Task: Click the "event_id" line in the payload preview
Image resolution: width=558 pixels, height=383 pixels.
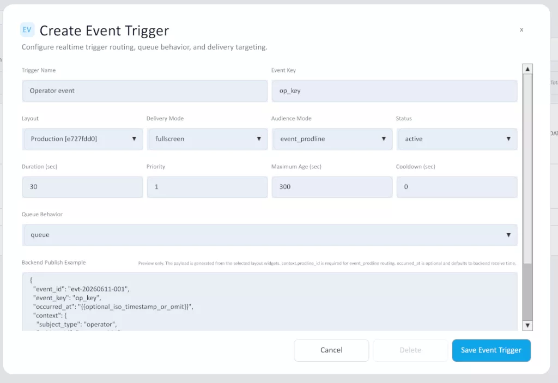Action: [x=81, y=289]
